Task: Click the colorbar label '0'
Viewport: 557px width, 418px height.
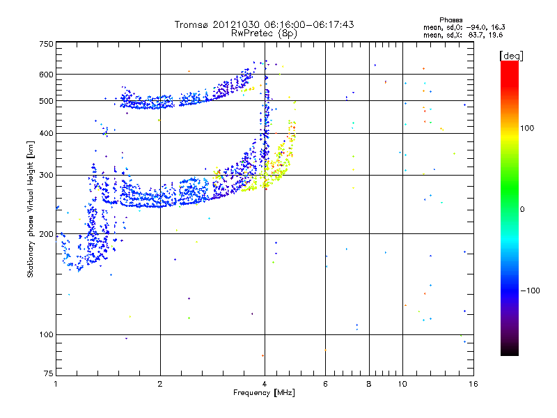Action: [x=522, y=210]
